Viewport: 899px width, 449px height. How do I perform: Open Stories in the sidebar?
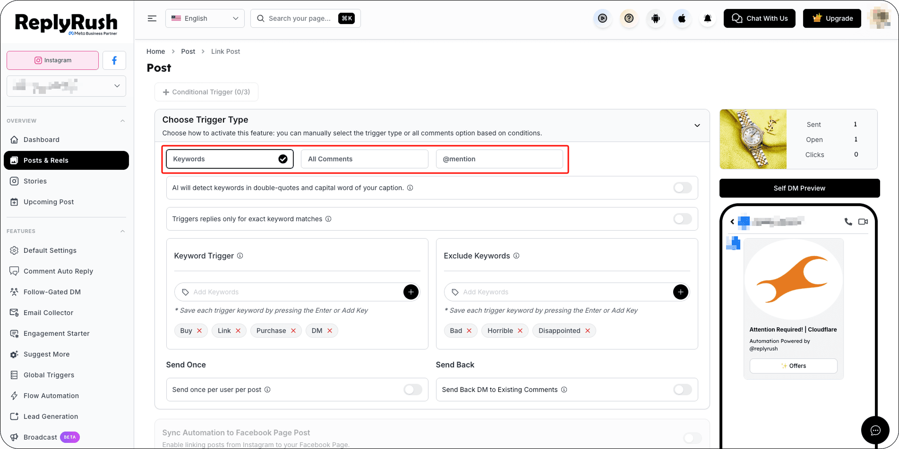coord(66,181)
